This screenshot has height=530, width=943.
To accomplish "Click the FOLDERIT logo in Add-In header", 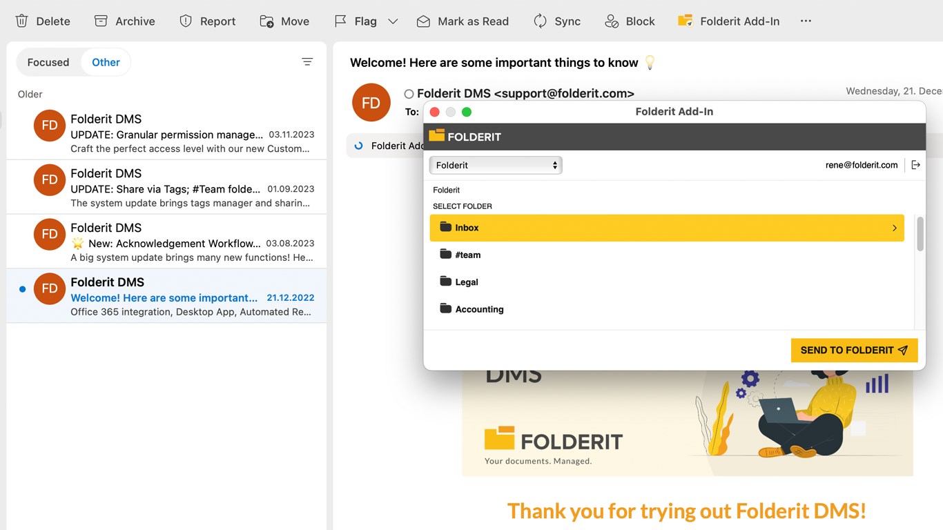I will 465,136.
